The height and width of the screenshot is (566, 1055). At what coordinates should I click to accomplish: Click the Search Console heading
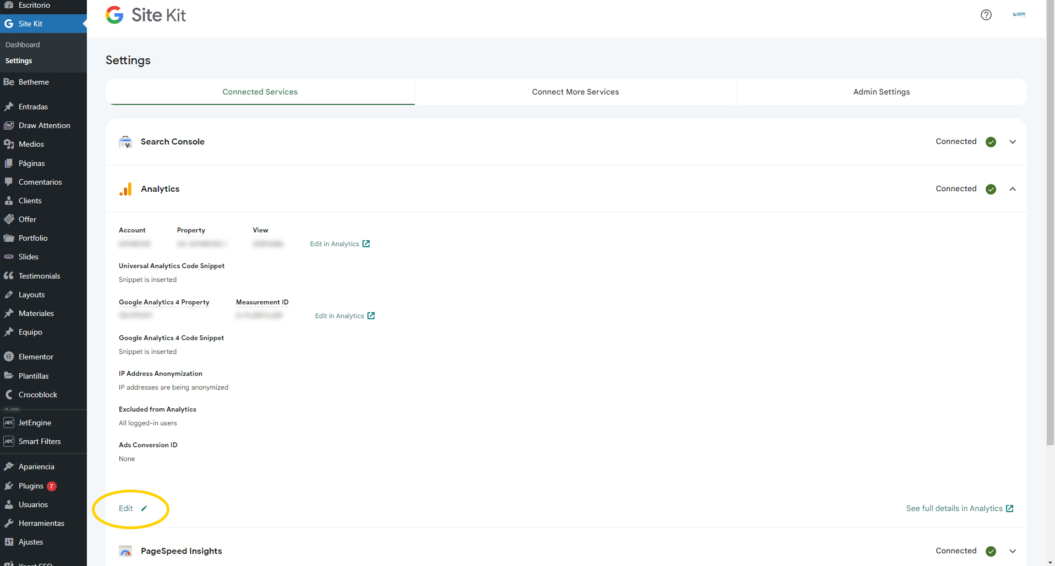pyautogui.click(x=173, y=142)
